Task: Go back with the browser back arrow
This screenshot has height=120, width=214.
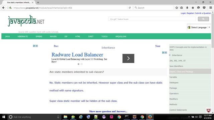Action: (3, 8)
